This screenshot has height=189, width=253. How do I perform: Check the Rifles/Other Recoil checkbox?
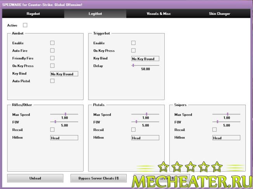click(x=52, y=130)
